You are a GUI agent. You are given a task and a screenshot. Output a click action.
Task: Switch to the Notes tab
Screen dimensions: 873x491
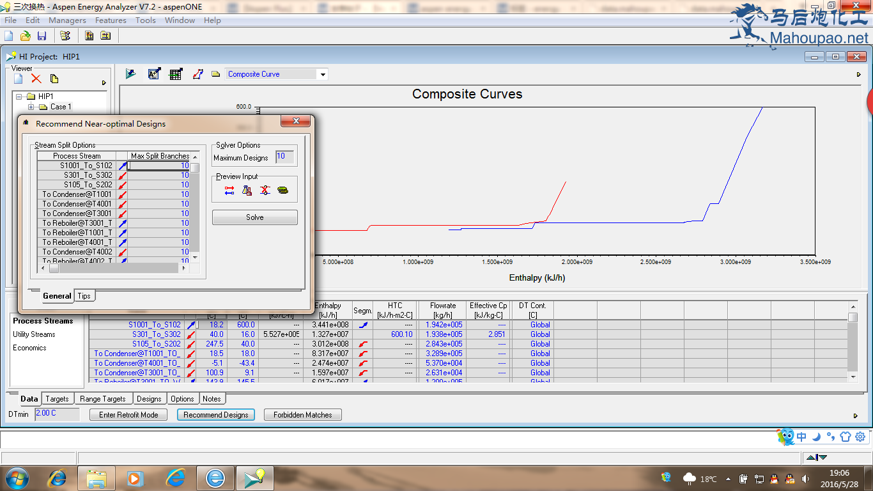[212, 399]
